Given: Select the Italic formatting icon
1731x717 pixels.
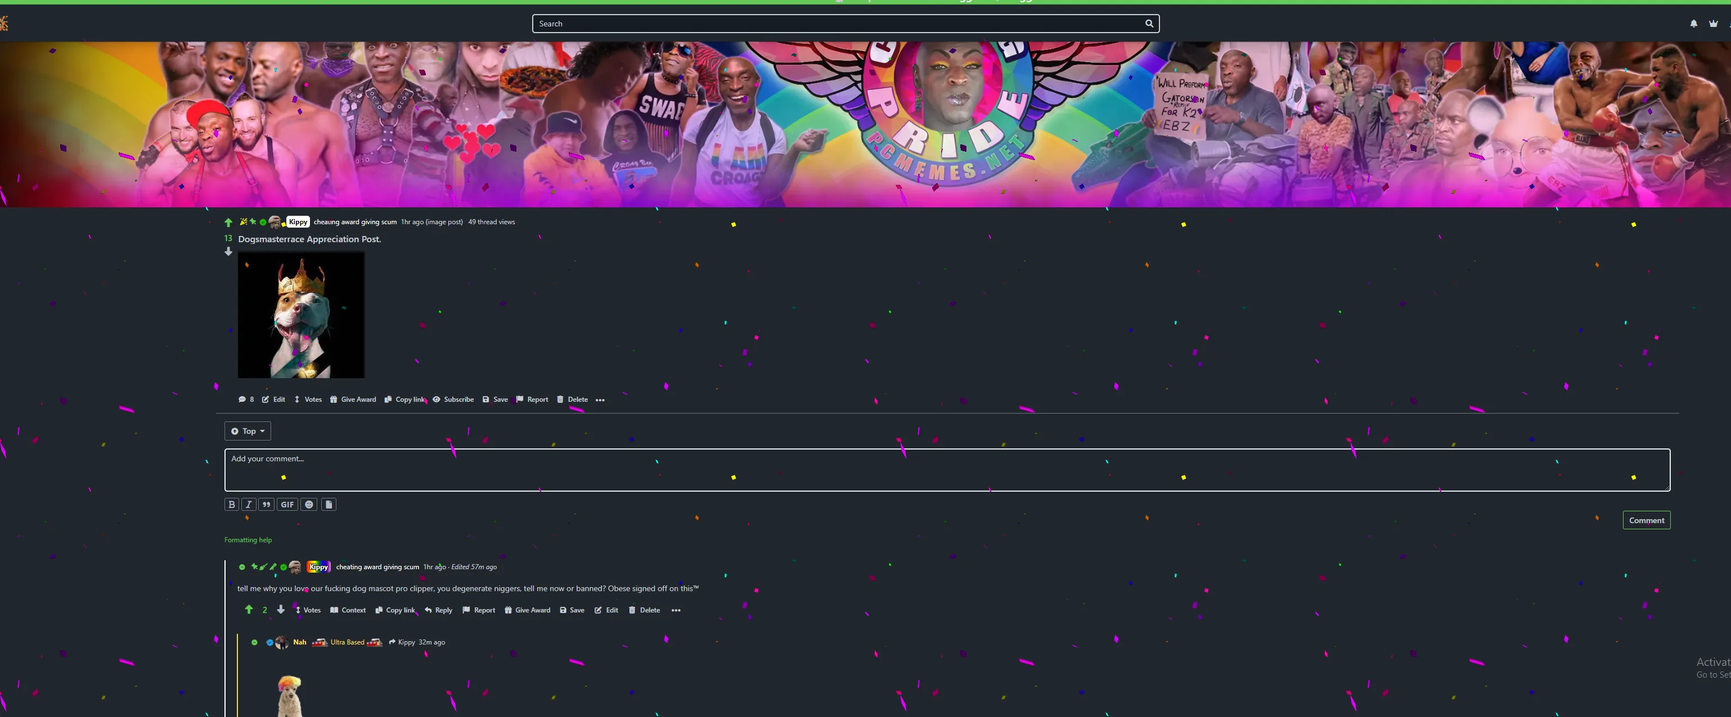Looking at the screenshot, I should click(x=249, y=504).
